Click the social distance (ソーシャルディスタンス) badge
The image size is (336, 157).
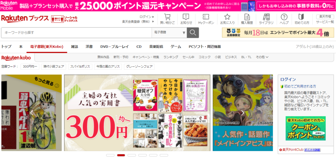(x=64, y=19)
